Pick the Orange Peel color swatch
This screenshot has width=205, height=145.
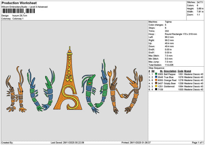(156, 89)
